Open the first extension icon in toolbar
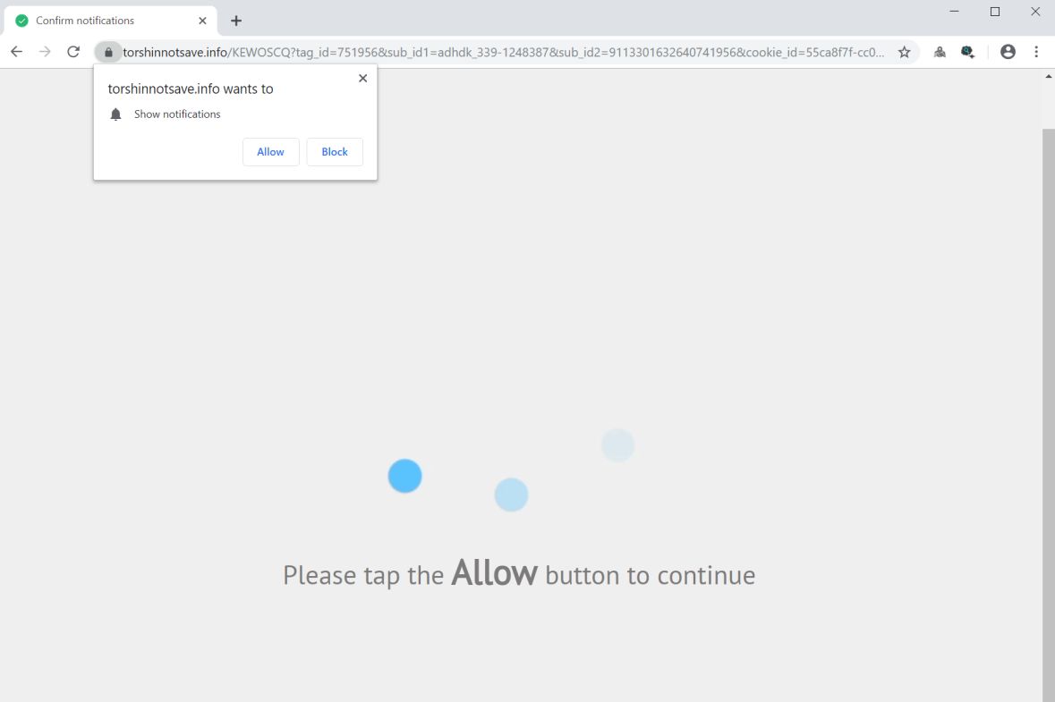 pyautogui.click(x=940, y=52)
